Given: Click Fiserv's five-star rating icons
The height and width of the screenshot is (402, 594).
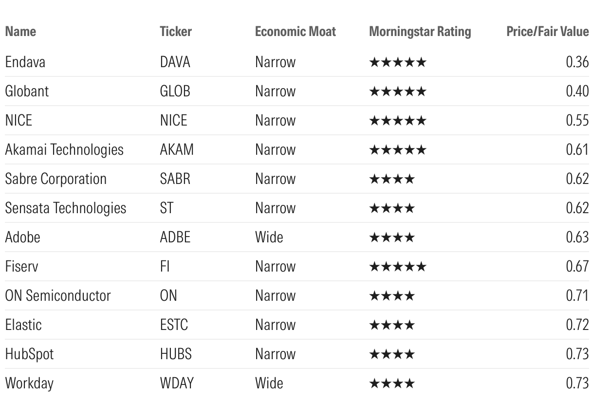Looking at the screenshot, I should (x=397, y=267).
